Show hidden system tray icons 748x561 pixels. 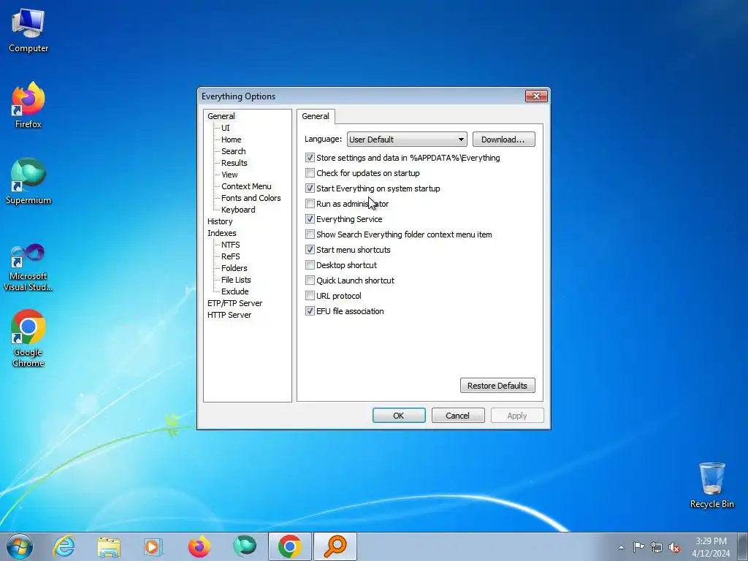pos(621,547)
